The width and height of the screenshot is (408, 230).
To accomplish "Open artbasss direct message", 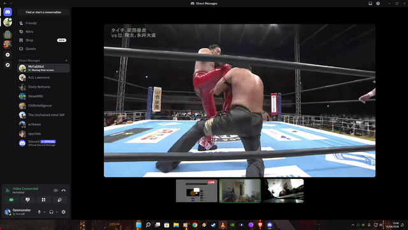I will (x=43, y=125).
